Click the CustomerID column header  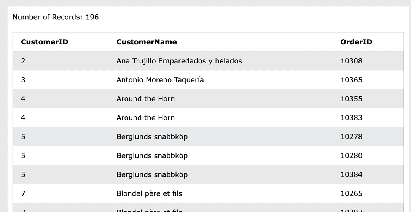click(x=45, y=42)
